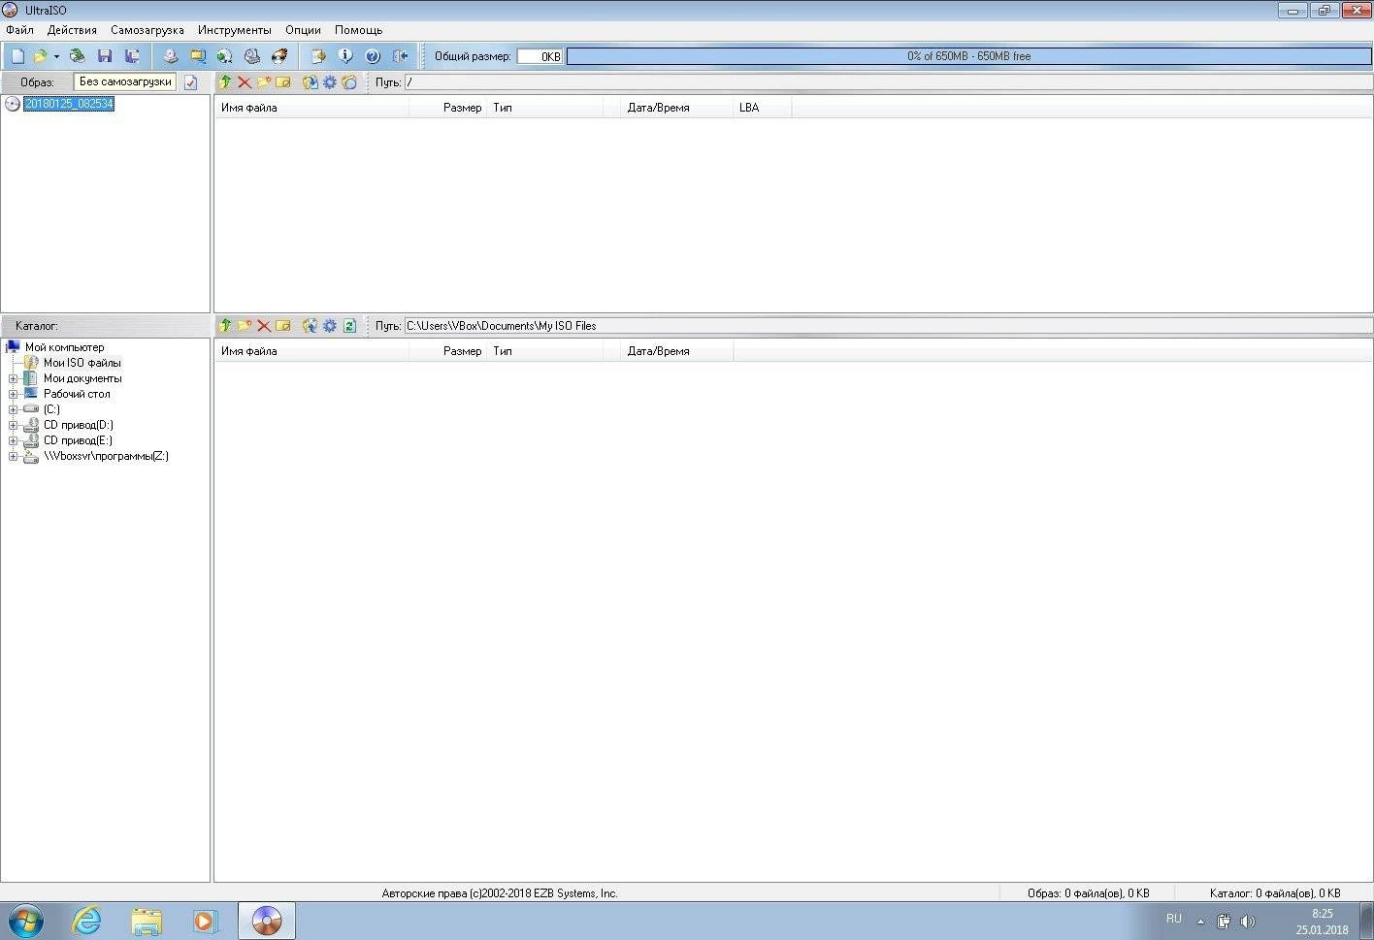Screen dimensions: 1374x940
Task: Create a new folder in the Каталог toolbar
Action: point(245,326)
